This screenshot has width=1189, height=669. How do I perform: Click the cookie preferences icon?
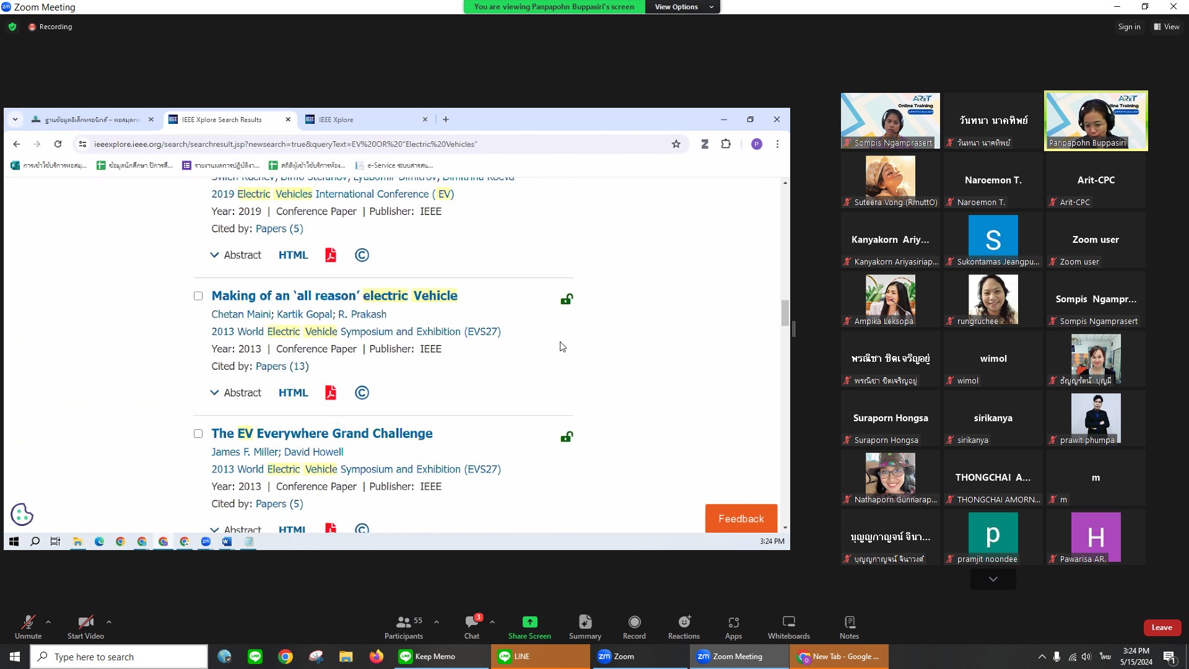tap(22, 514)
